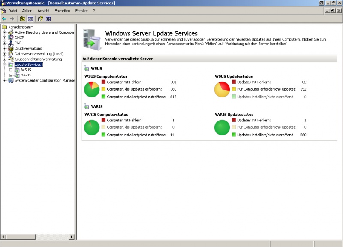Open the Ansicht menu

pyautogui.click(x=43, y=11)
